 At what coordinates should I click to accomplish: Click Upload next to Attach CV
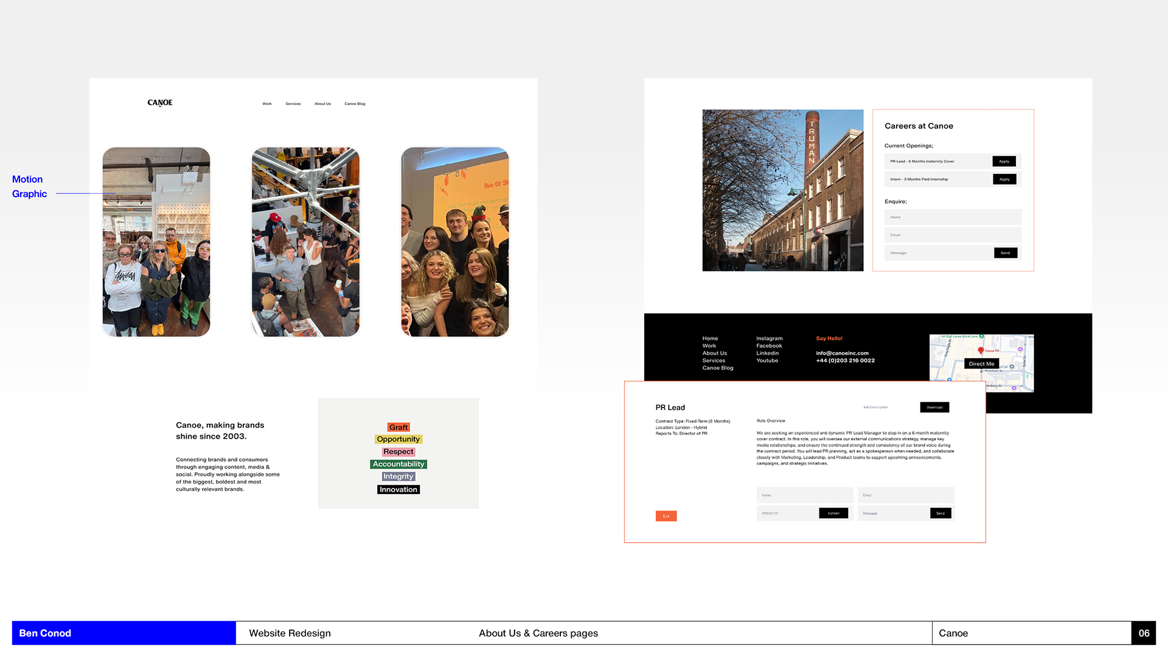[x=833, y=513]
